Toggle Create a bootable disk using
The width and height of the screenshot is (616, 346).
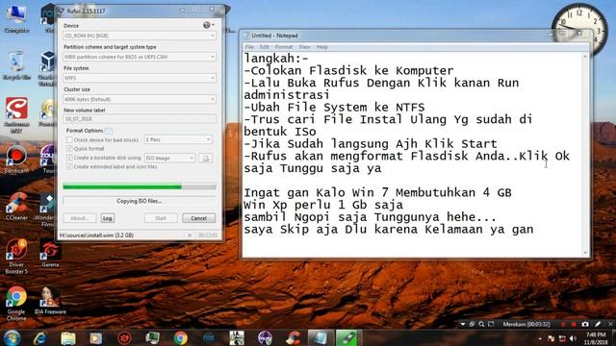[x=69, y=158]
